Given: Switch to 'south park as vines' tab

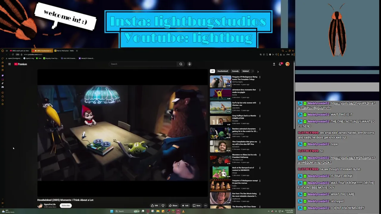Looking at the screenshot, I should [x=20, y=51].
